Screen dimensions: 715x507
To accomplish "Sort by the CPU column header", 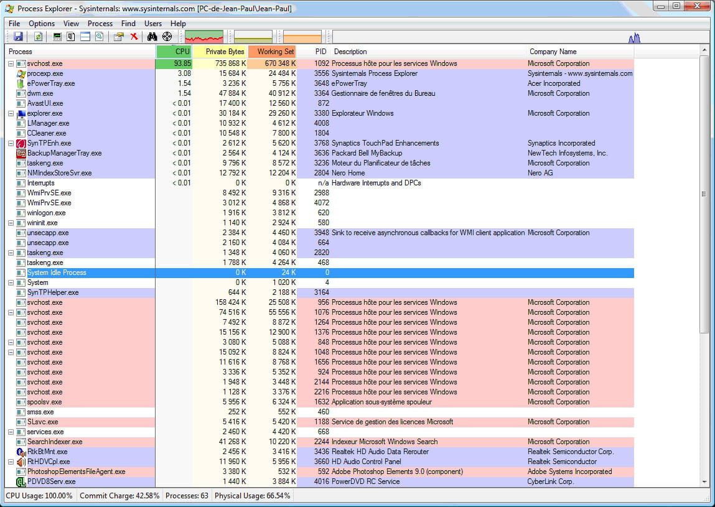I will 174,52.
